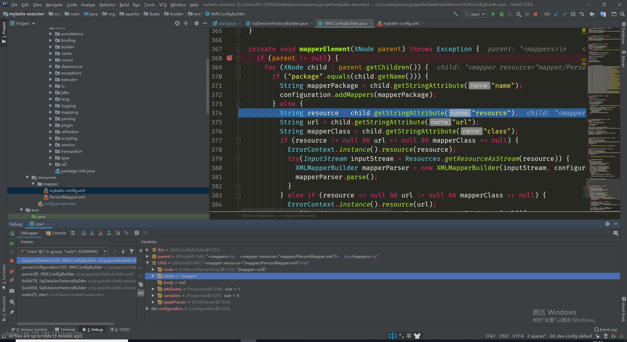Pin the debug tab
The image size is (627, 342).
pos(12,312)
